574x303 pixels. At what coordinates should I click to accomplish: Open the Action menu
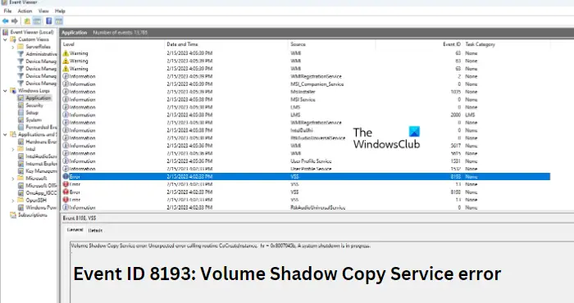pyautogui.click(x=25, y=11)
